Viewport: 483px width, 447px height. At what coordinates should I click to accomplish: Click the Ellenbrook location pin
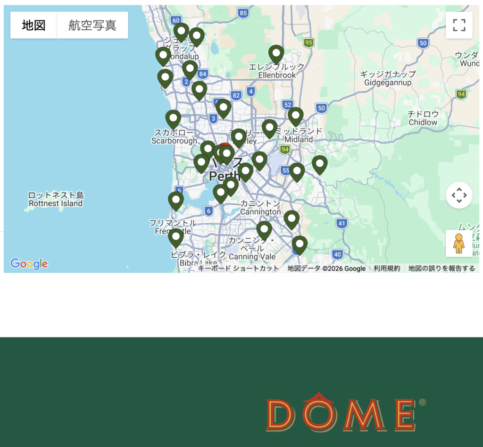276,54
